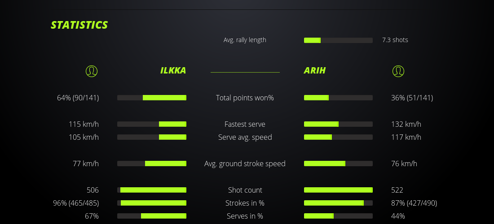The height and width of the screenshot is (224, 494).
Task: Click Arih's total points won bar
Action: click(x=338, y=98)
